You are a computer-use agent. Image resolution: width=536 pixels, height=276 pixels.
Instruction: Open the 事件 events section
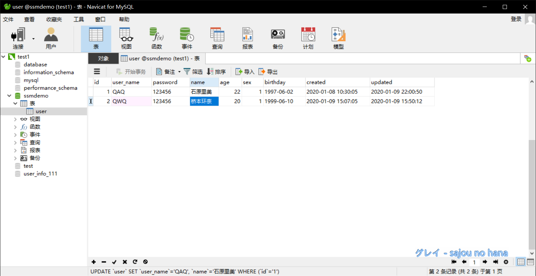pyautogui.click(x=187, y=38)
